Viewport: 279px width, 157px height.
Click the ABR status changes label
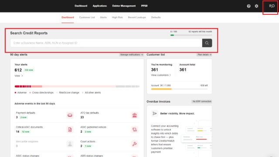[x=92, y=156]
